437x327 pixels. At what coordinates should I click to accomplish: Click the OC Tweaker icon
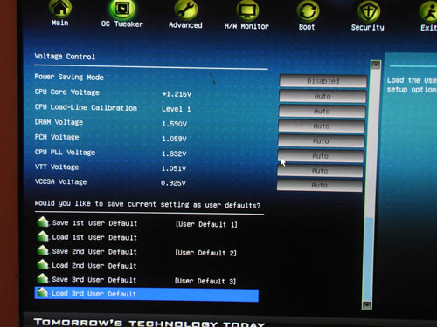tap(122, 10)
